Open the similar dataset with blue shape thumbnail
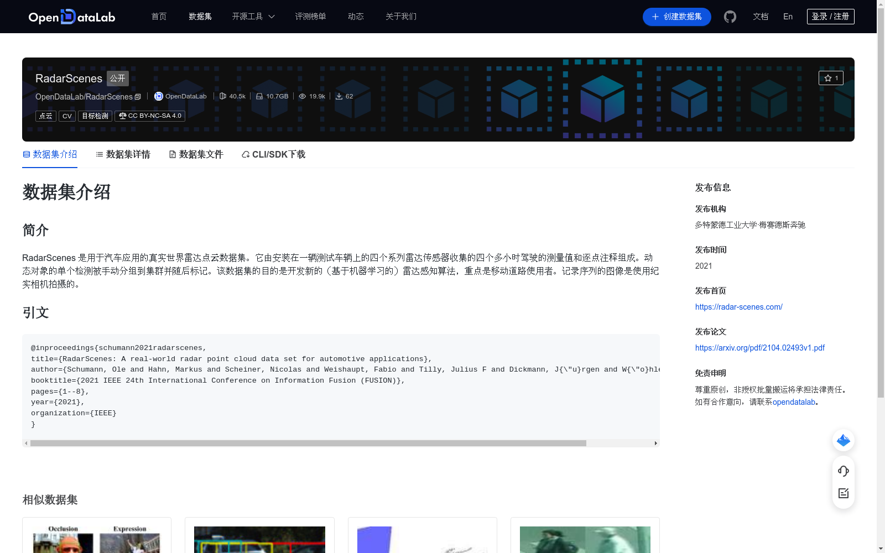The image size is (885, 553). click(x=423, y=539)
